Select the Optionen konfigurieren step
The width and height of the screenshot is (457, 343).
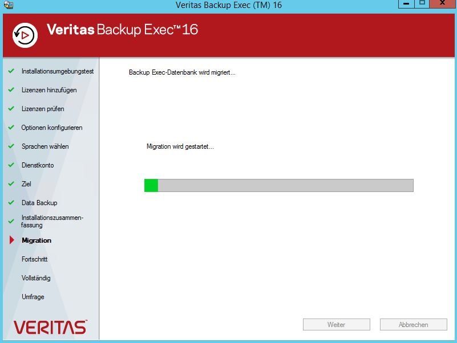52,128
